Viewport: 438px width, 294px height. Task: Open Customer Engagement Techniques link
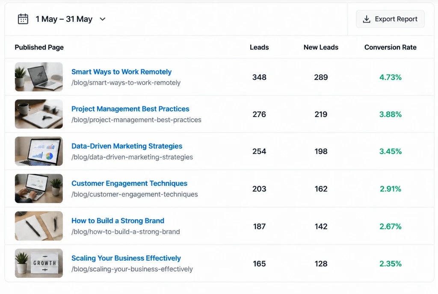tap(129, 183)
